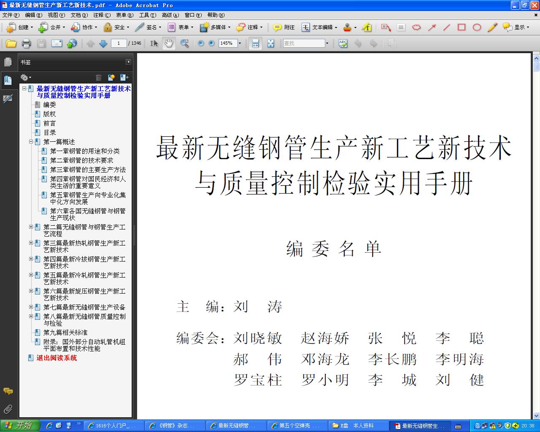Screen dimensions: 540x432
Task: Open bookmark options gear menu
Action: tap(26, 78)
